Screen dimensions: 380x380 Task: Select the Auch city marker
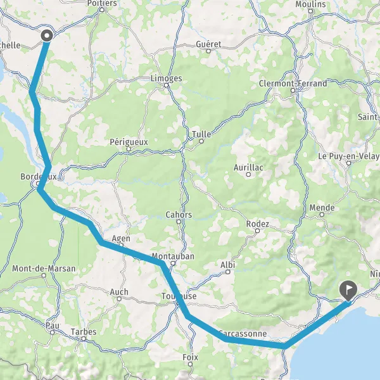tap(119, 298)
